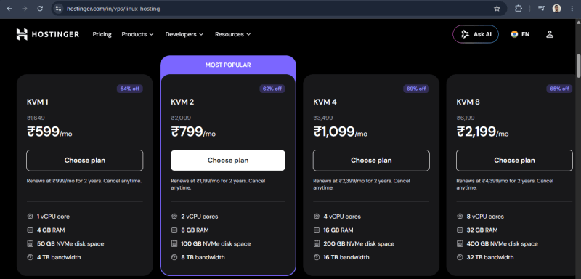
Task: Click the disk icon beside 50 GB NVMe
Action: [30, 244]
